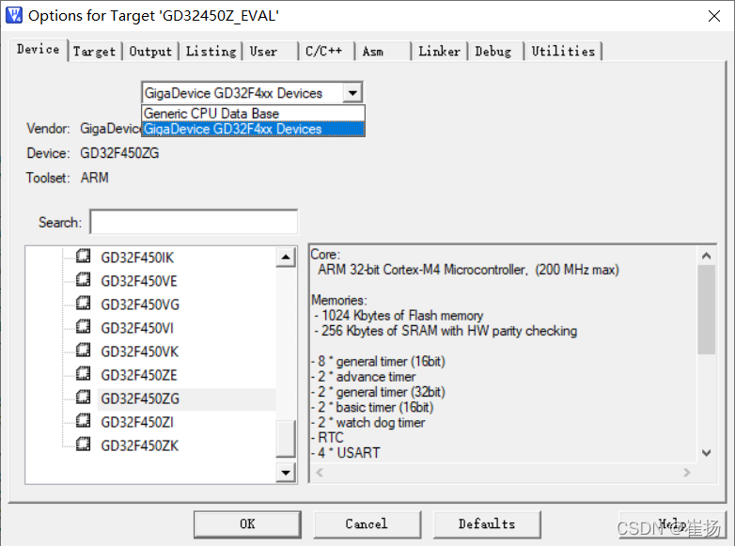Viewport: 735px width, 546px height.
Task: Select GD32F450VG device entry
Action: pos(140,304)
